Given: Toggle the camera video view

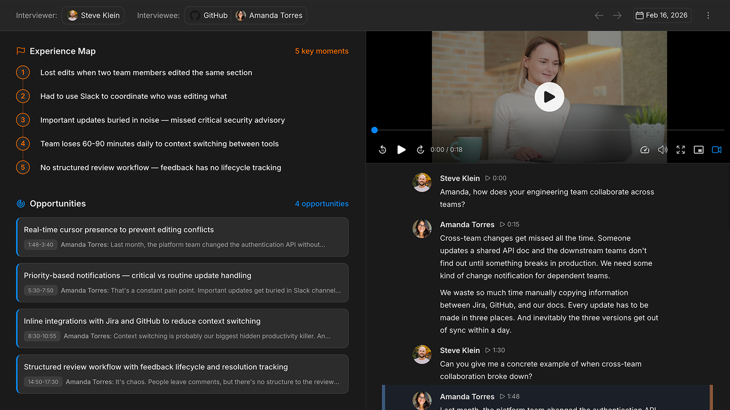Looking at the screenshot, I should tap(716, 149).
